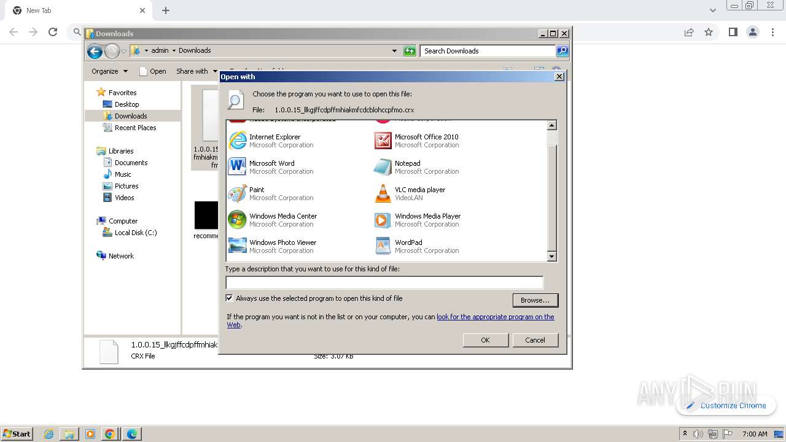Viewport: 786px width, 442px height.
Task: Select Internet Explorer program icon
Action: click(x=237, y=141)
